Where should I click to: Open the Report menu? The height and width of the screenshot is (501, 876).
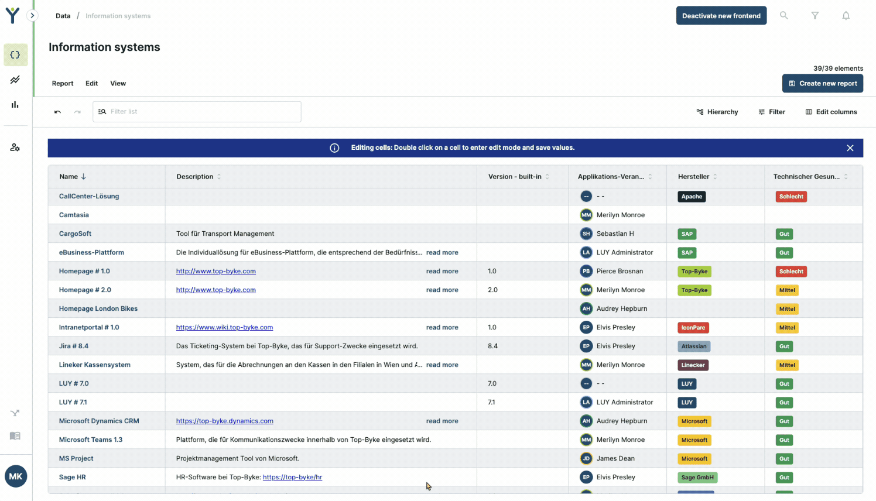(63, 84)
